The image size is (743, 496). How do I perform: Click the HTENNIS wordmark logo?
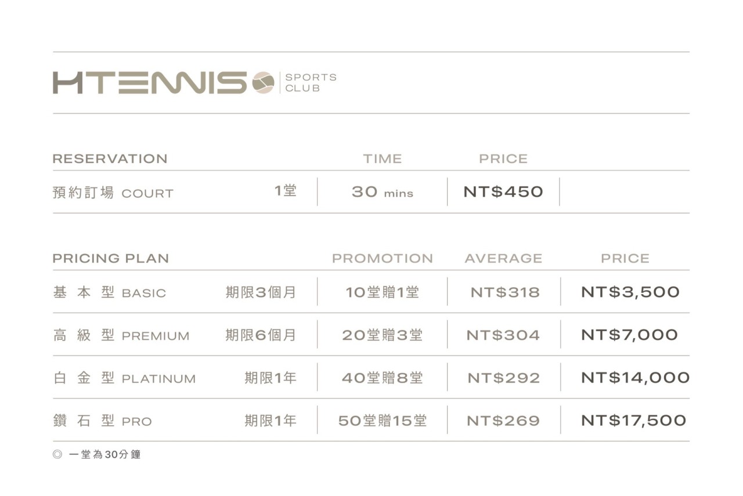pyautogui.click(x=150, y=82)
